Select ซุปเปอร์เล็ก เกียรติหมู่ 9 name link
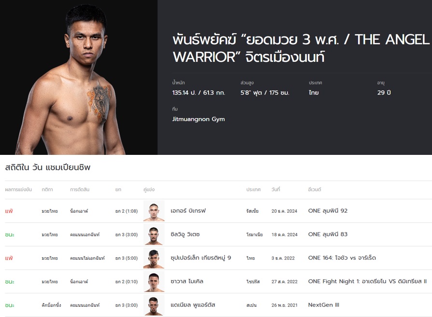The image size is (432, 317). point(201,258)
